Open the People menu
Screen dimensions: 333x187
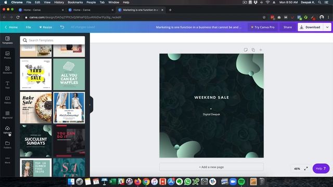tap(91, 2)
